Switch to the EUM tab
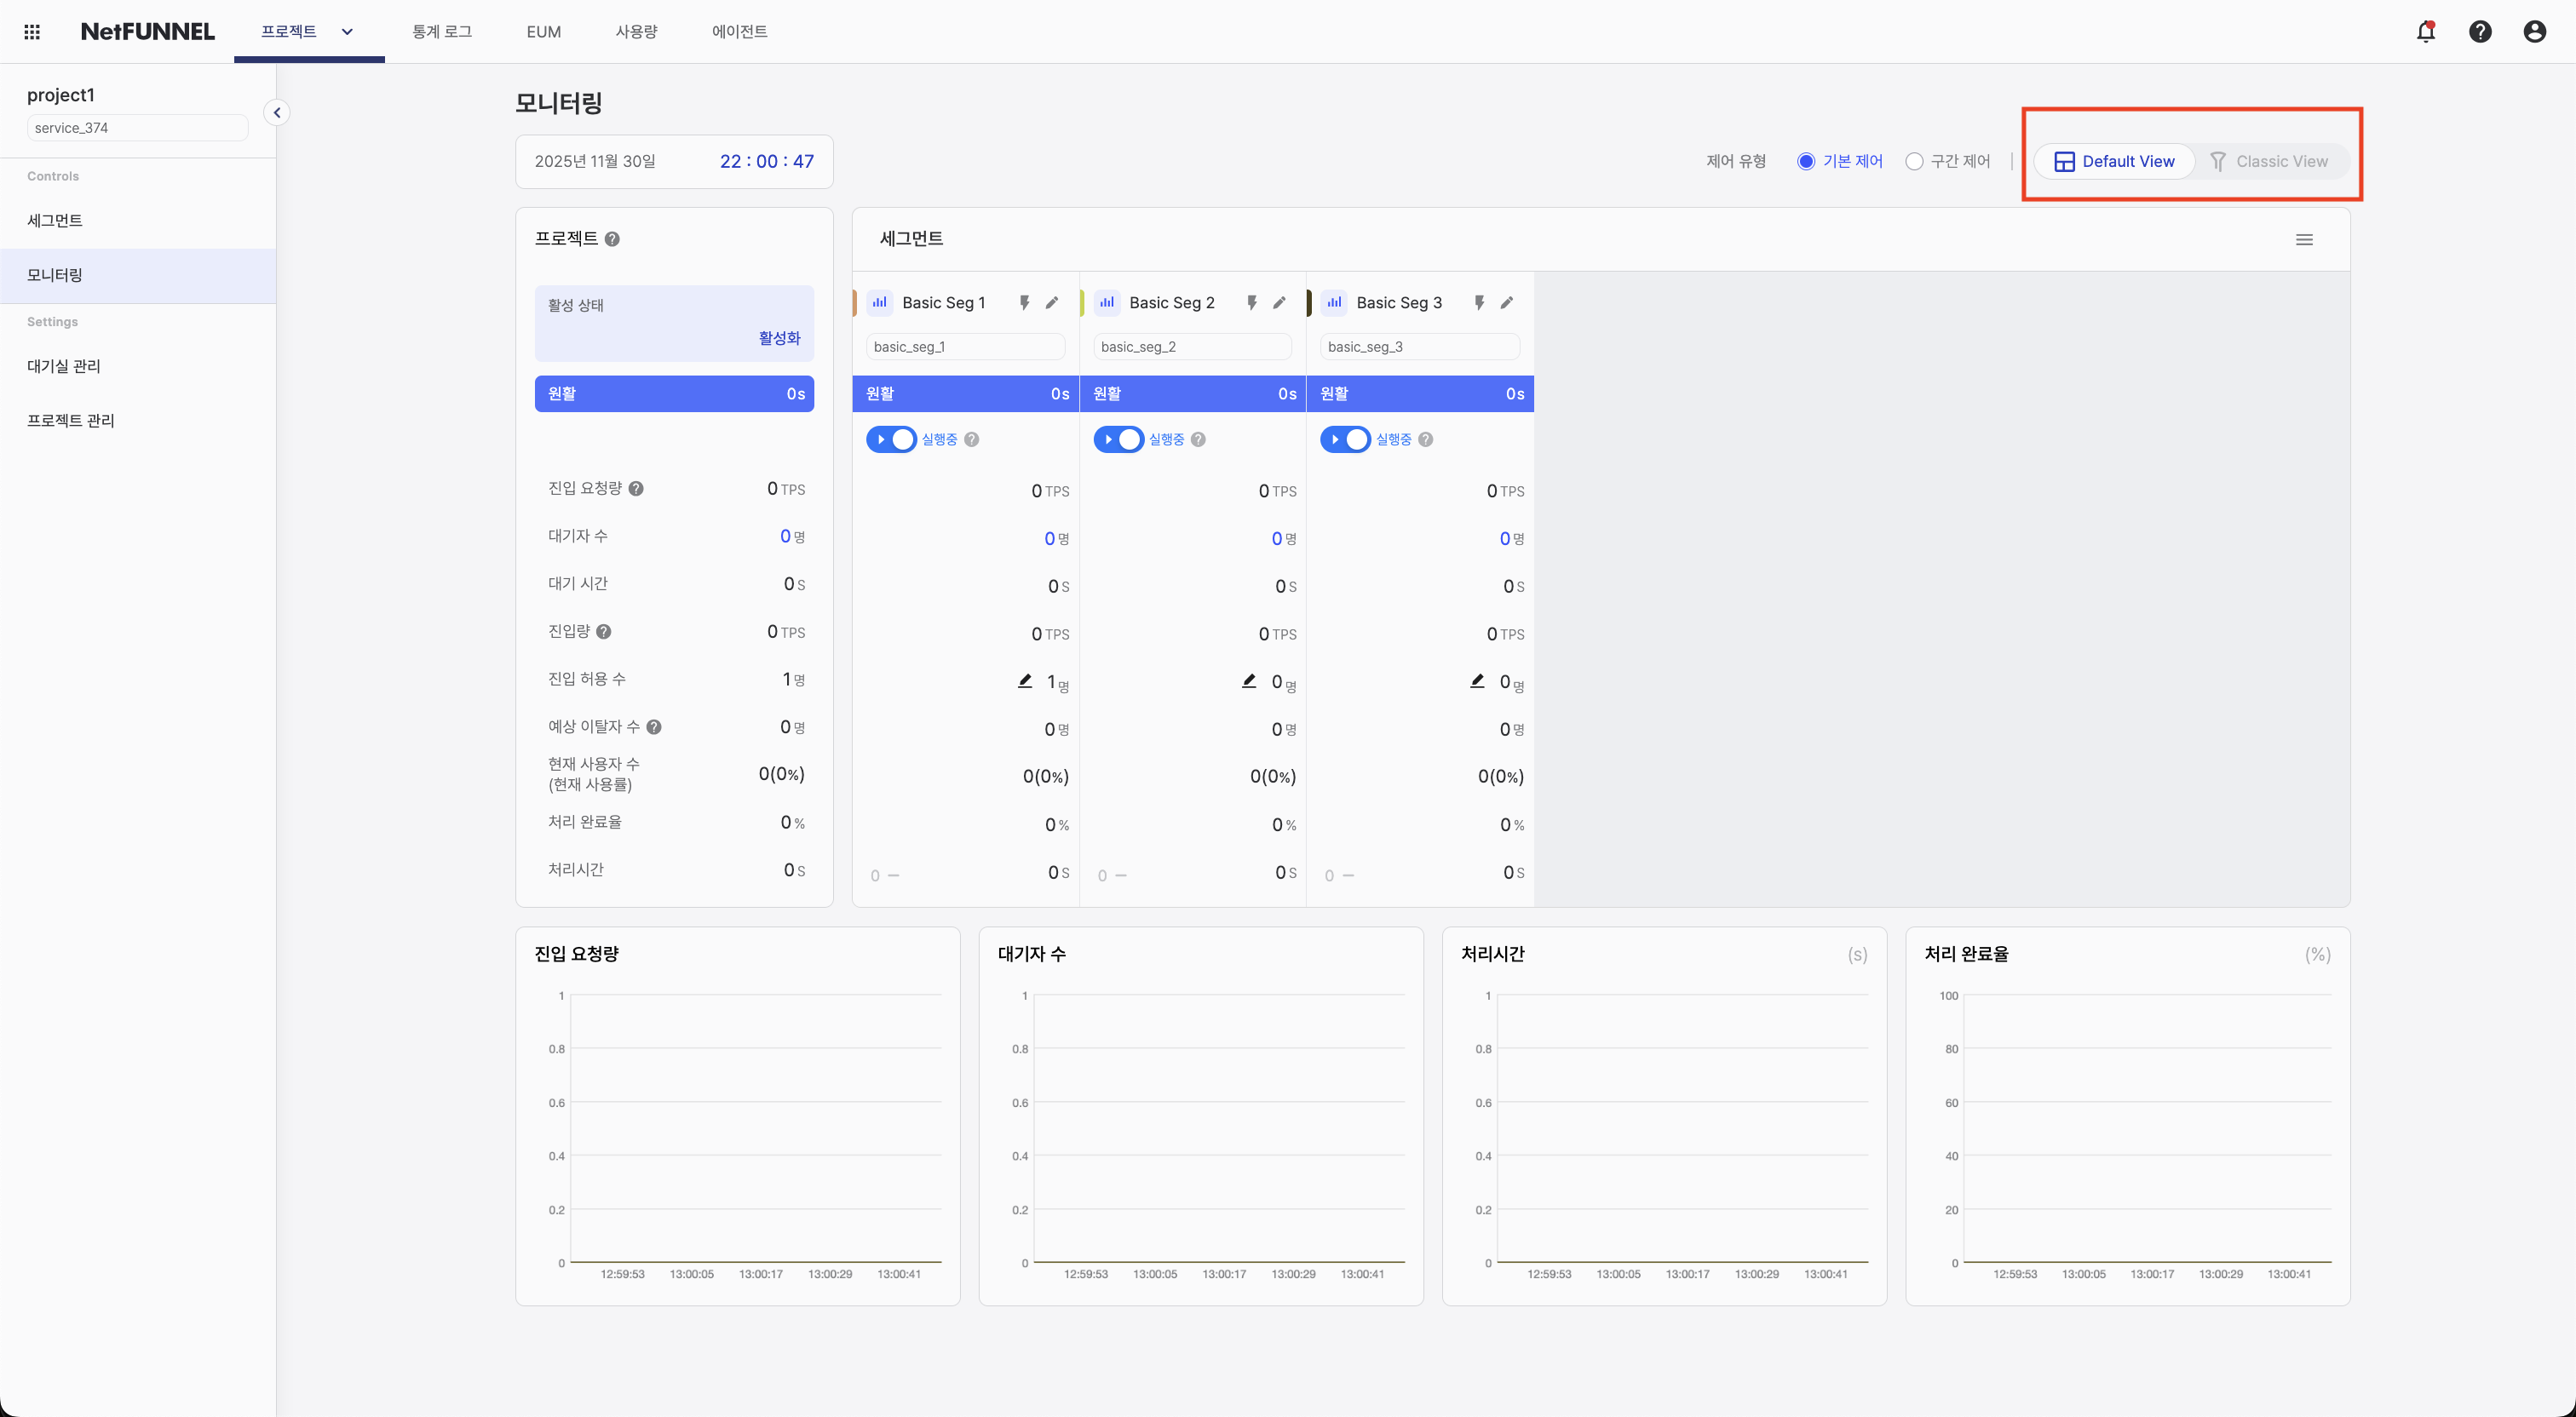2576x1417 pixels. point(543,31)
